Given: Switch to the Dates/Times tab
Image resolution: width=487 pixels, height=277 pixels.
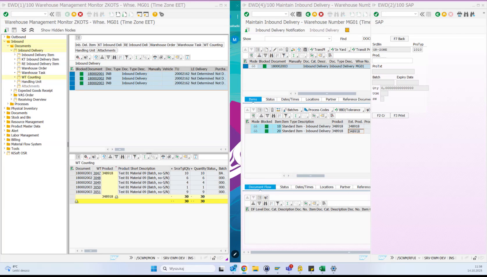Looking at the screenshot, I should [x=290, y=99].
